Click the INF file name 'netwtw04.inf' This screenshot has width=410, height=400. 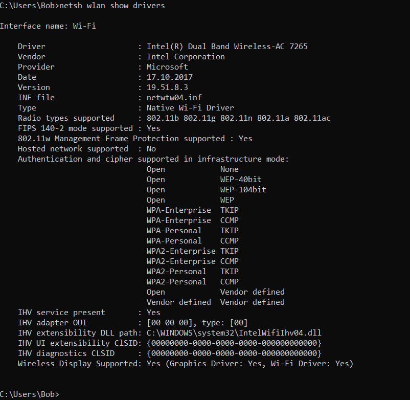174,98
